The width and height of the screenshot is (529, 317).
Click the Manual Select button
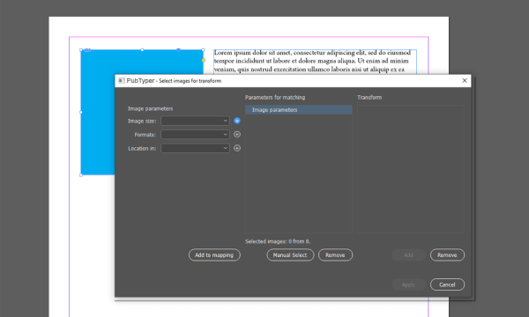pyautogui.click(x=290, y=255)
